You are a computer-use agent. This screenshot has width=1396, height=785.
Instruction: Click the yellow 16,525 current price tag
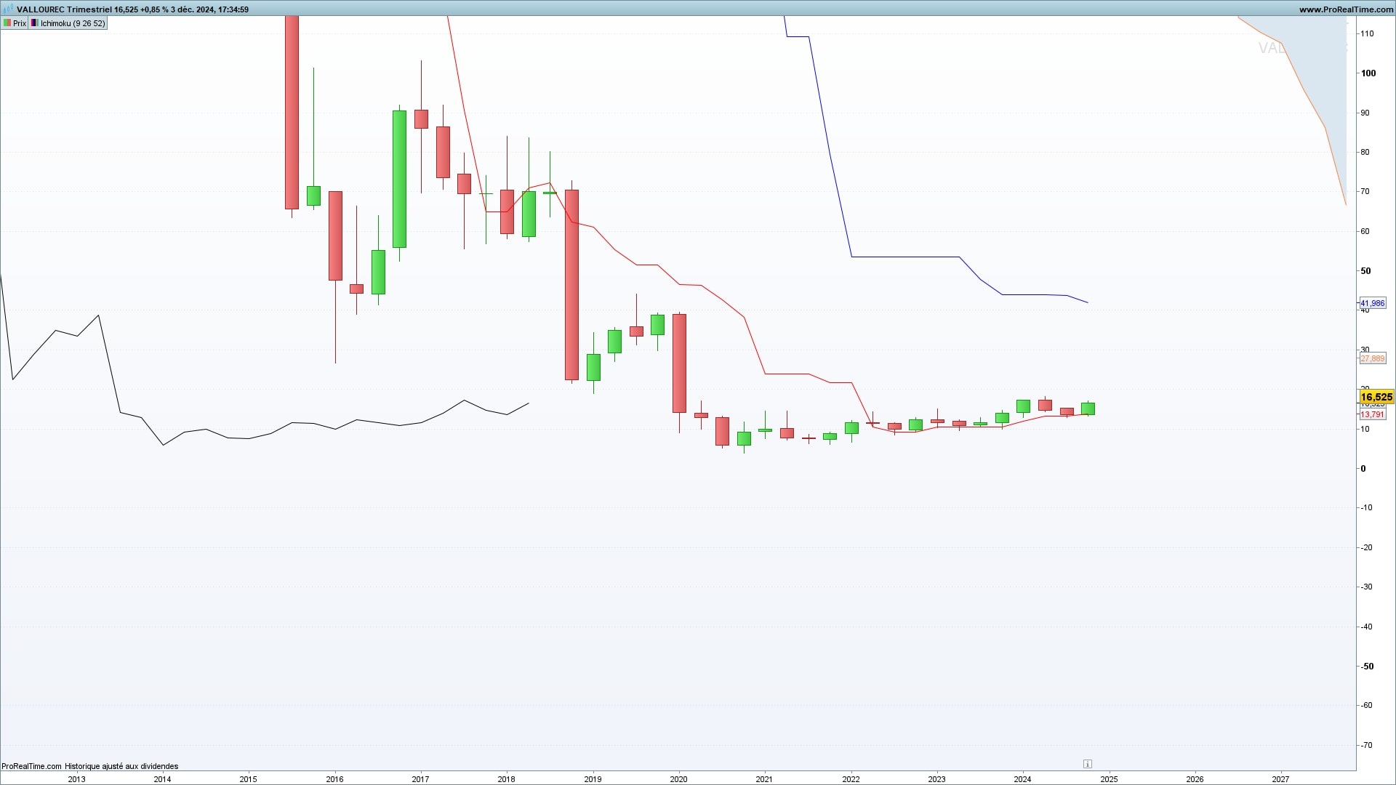(1376, 397)
